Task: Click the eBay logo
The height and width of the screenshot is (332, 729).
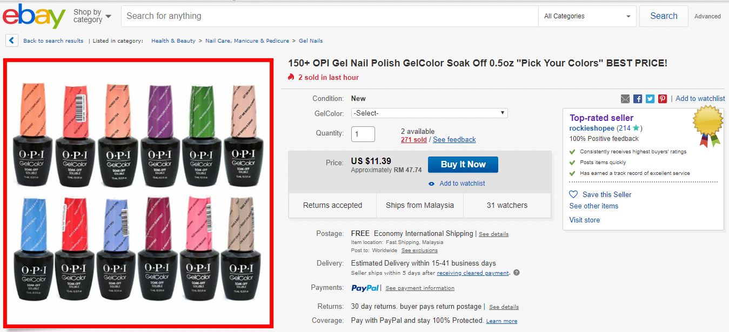Action: (34, 16)
